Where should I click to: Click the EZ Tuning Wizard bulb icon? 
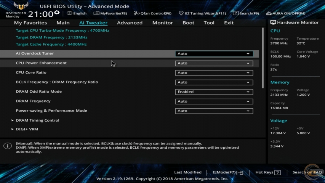click(181, 13)
